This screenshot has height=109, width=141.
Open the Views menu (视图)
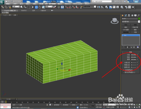point(28,4)
